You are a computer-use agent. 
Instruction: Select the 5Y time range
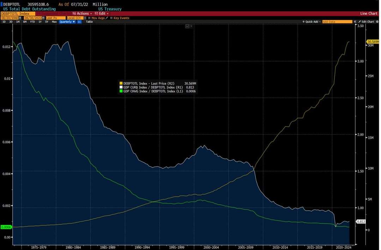pyautogui.click(x=47, y=22)
